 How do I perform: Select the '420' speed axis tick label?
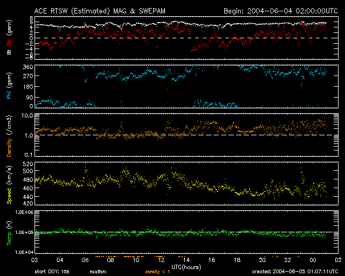pyautogui.click(x=28, y=203)
